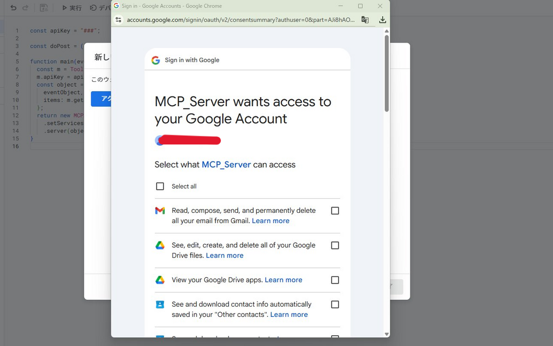Click the download icon in Chrome popup
Viewport: 553px width, 346px height.
(382, 20)
